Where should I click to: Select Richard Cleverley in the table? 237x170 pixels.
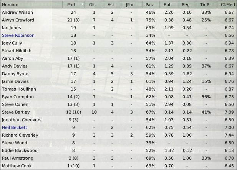coord(118,135)
